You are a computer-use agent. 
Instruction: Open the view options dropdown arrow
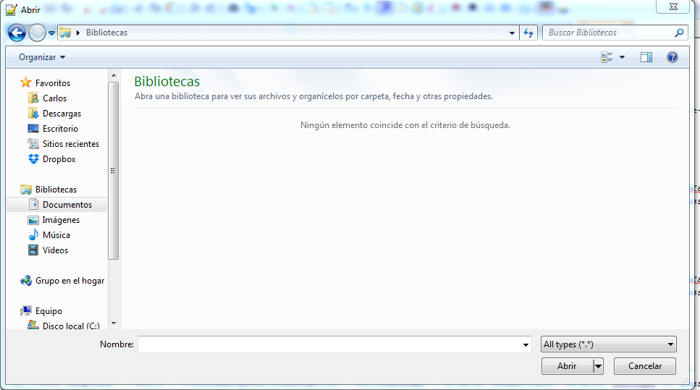(x=622, y=57)
